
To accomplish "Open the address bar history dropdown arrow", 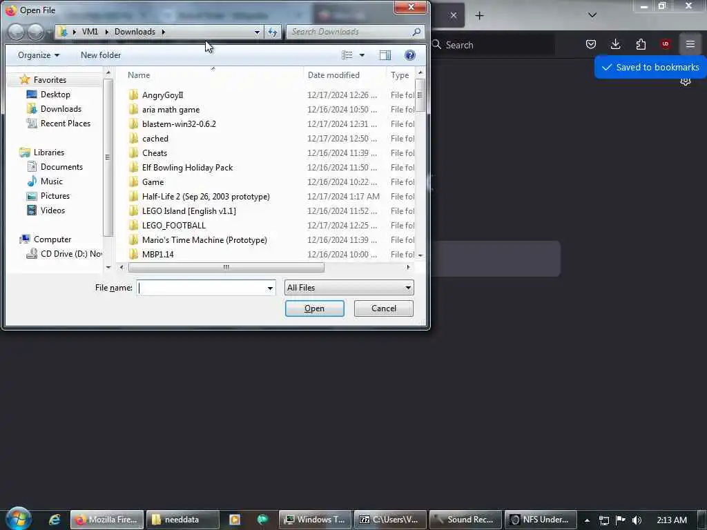I will 257,32.
